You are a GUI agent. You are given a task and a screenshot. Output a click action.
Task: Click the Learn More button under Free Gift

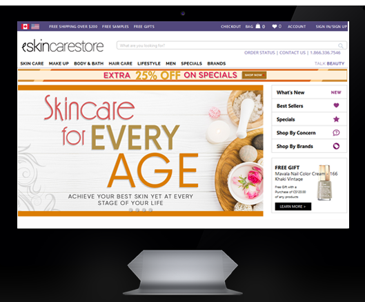[293, 206]
